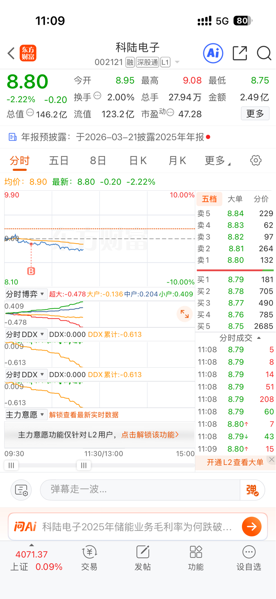The height and width of the screenshot is (599, 276).
Task: Focus the 弹幕走一波 input field
Action: pos(140,490)
